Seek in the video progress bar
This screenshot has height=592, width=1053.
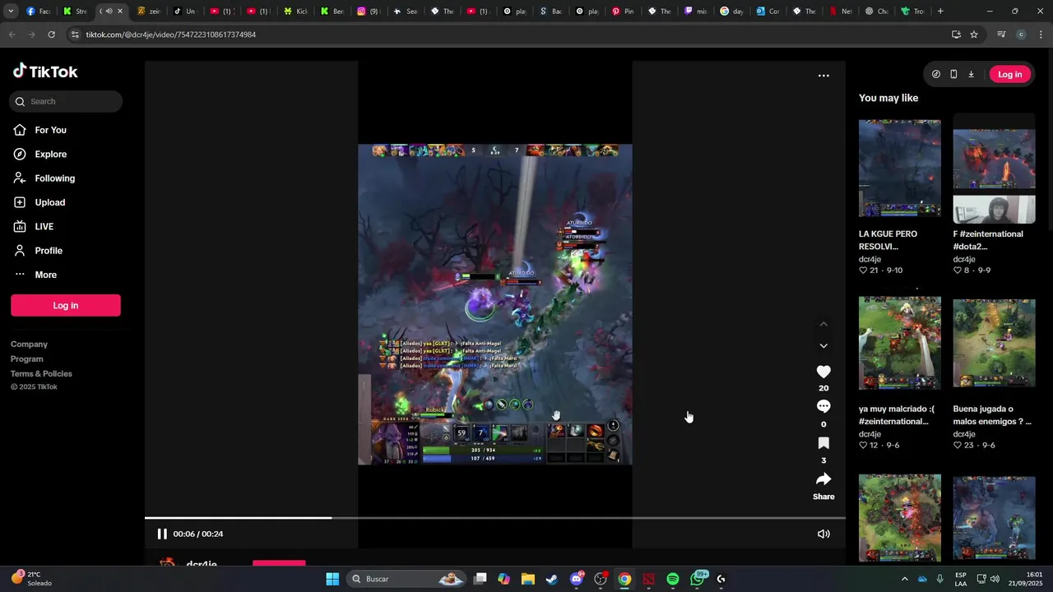(x=495, y=518)
